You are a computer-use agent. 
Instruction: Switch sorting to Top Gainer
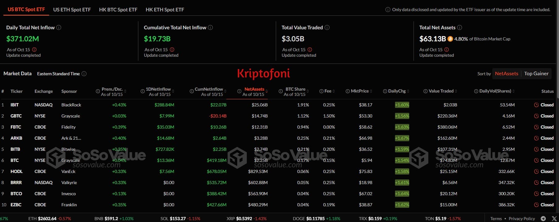pos(536,74)
